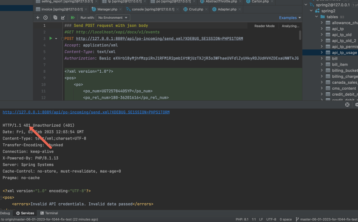Close the invoice tab
The height and width of the screenshot is (222, 358).
pyautogui.click(x=86, y=9)
